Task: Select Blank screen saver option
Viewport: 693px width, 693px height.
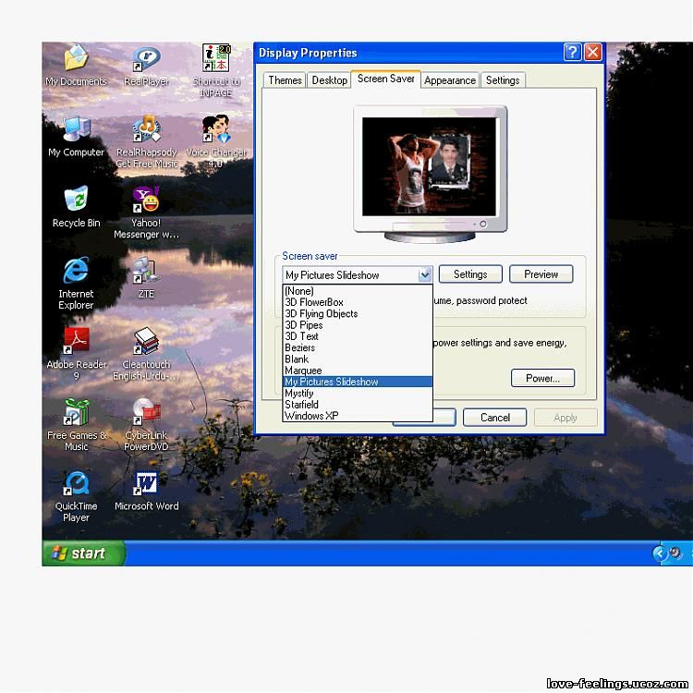Action: (357, 359)
